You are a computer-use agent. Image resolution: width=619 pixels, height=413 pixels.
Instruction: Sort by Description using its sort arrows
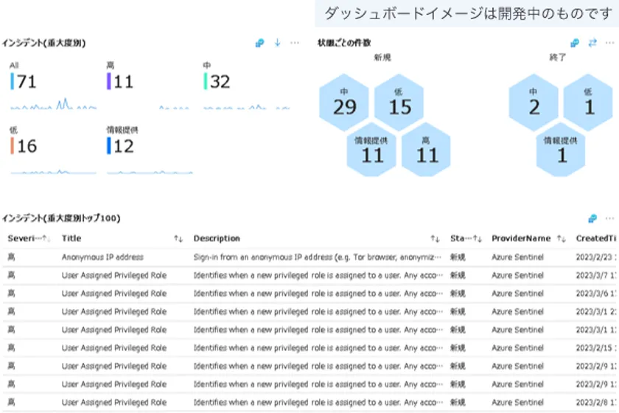pyautogui.click(x=436, y=239)
